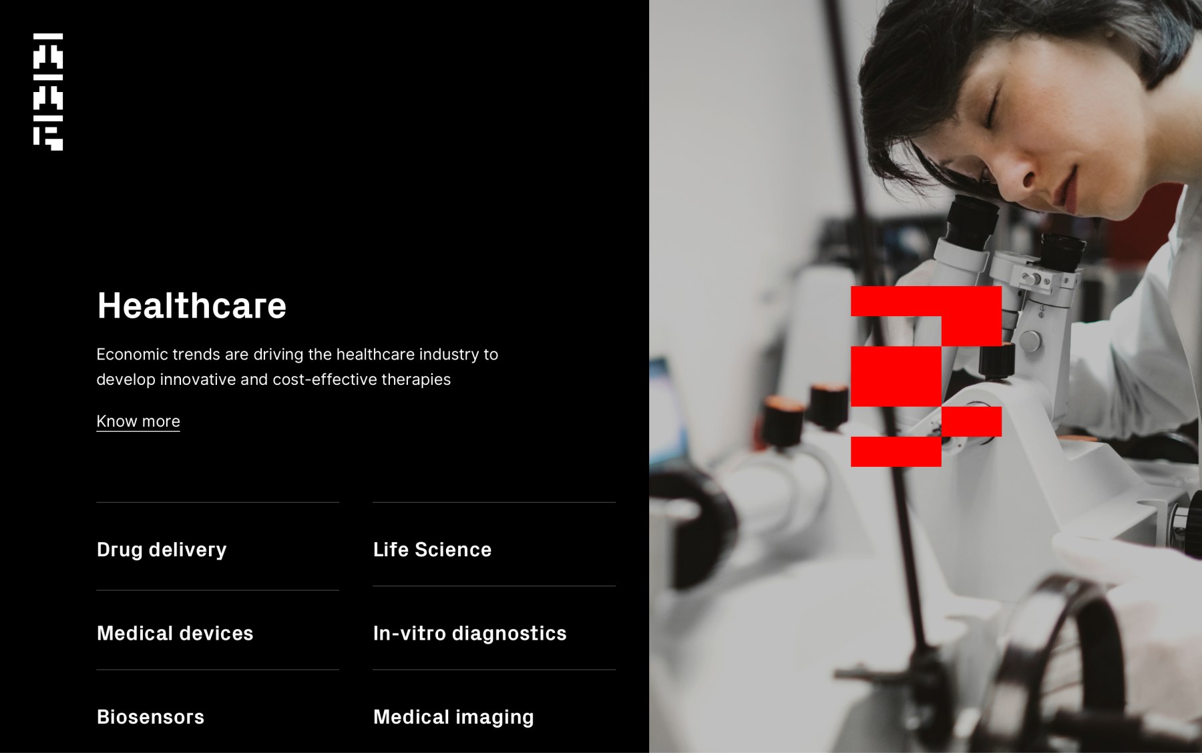The image size is (1202, 753).
Task: Select the widest red bar of the pixel graphic
Action: [926, 301]
